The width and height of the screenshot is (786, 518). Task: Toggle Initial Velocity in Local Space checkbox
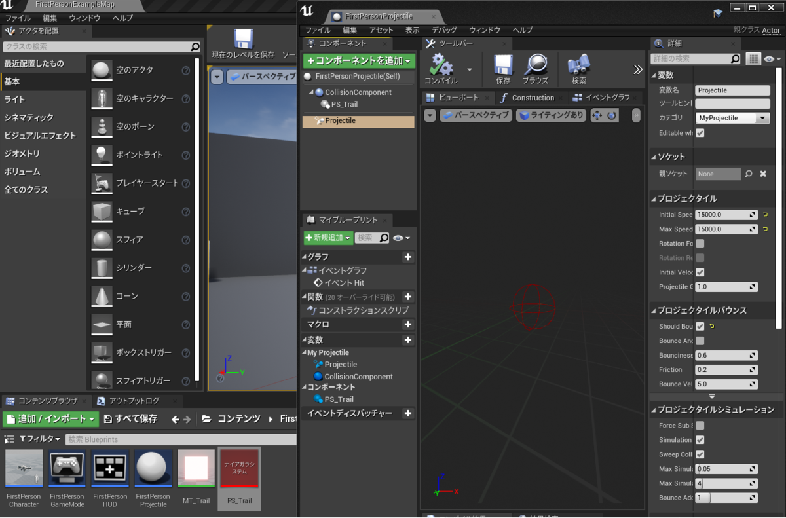[700, 272]
